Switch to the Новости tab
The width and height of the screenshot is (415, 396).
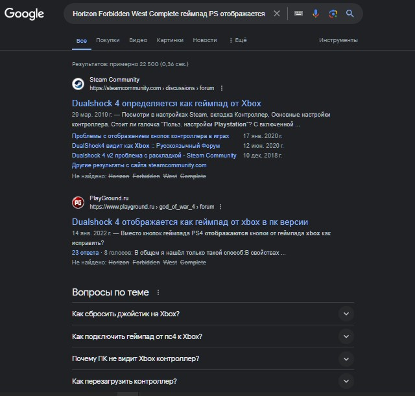pyautogui.click(x=205, y=40)
